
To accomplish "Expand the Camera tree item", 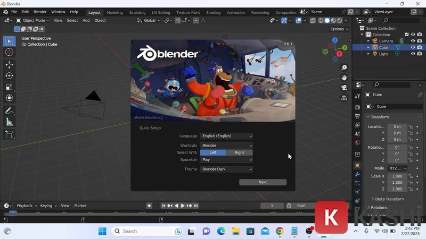I will 368,41.
